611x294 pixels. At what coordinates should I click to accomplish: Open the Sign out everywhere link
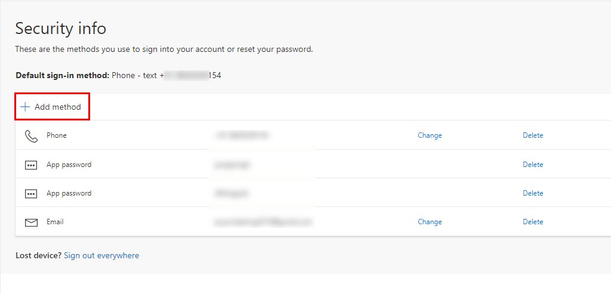point(101,256)
